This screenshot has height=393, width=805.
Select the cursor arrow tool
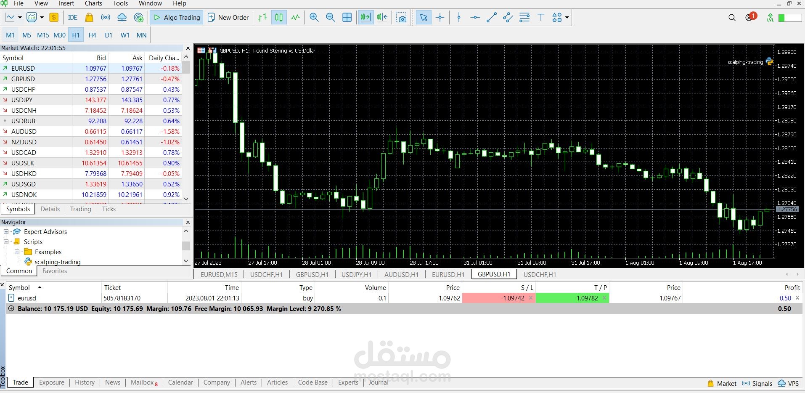(424, 18)
